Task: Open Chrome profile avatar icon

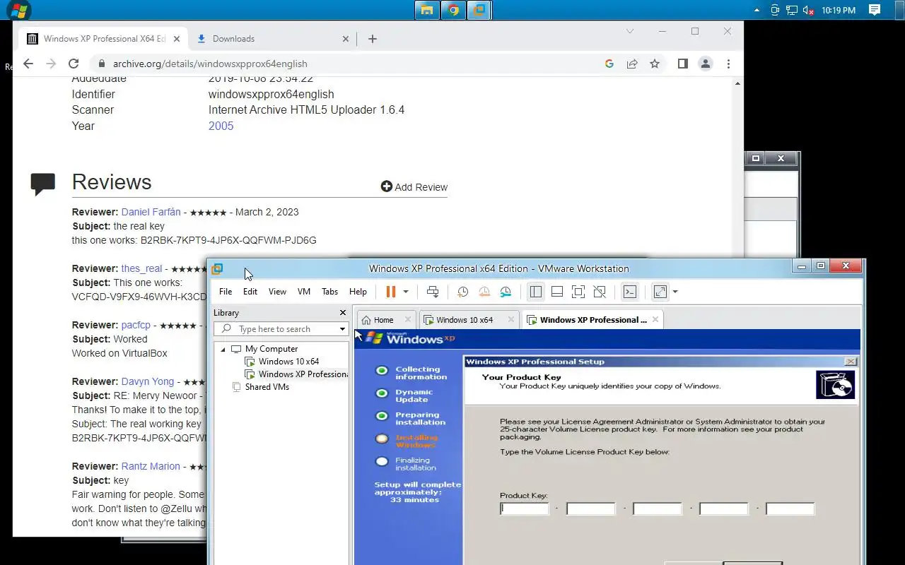Action: pos(706,64)
